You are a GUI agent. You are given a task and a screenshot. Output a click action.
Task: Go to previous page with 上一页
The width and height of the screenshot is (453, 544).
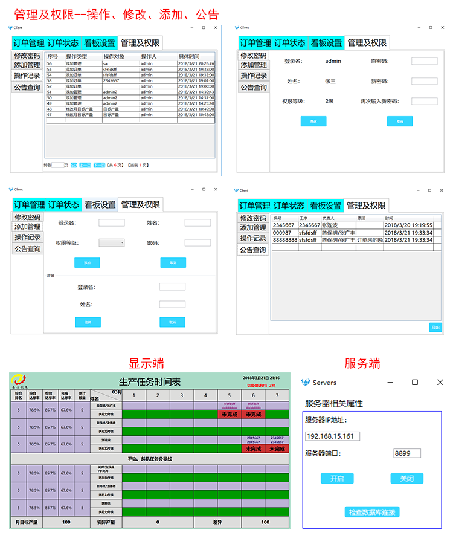[86, 165]
